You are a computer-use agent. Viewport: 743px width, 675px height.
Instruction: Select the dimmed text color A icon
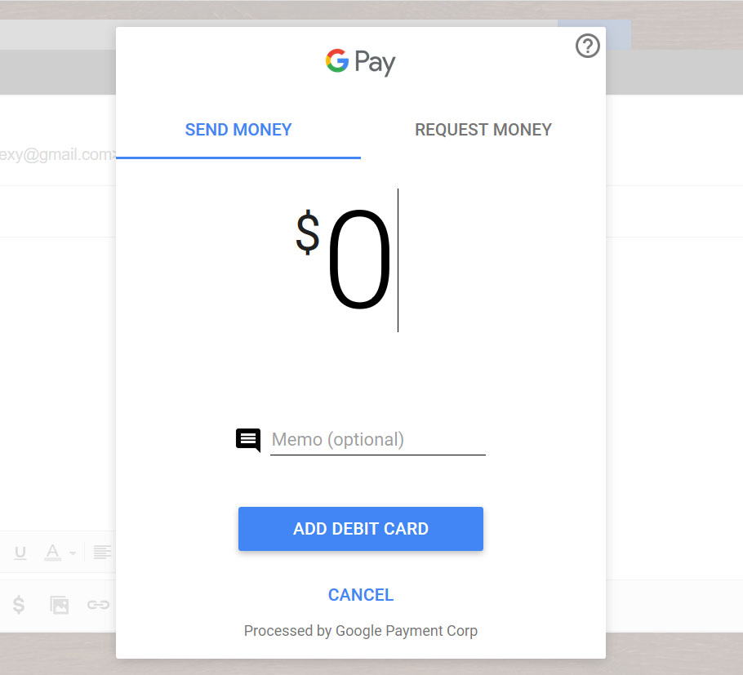coord(52,552)
